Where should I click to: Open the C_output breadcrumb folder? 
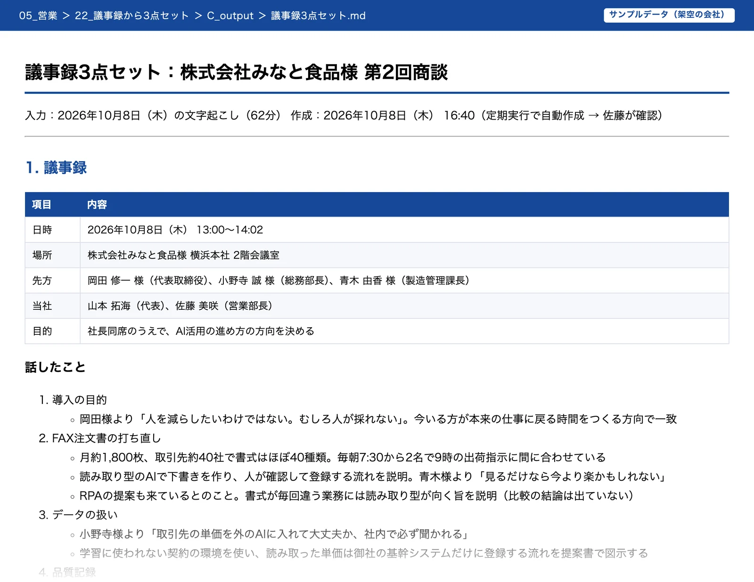(x=230, y=16)
